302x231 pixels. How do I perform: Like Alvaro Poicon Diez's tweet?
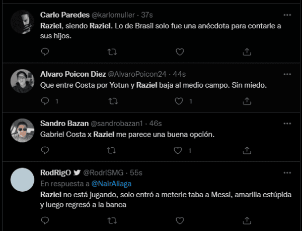[x=178, y=101]
